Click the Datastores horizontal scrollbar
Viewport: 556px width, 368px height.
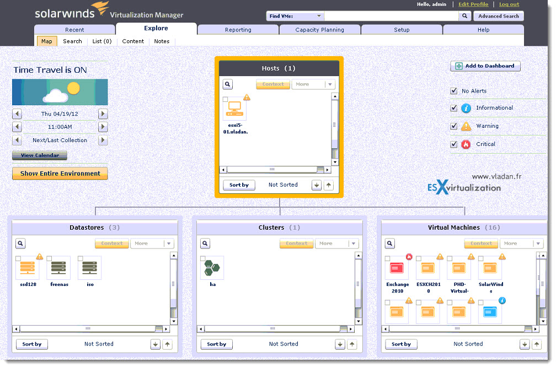pos(91,329)
